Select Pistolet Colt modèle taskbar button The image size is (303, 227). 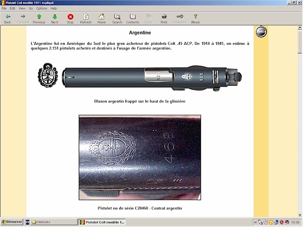[x=102, y=222]
